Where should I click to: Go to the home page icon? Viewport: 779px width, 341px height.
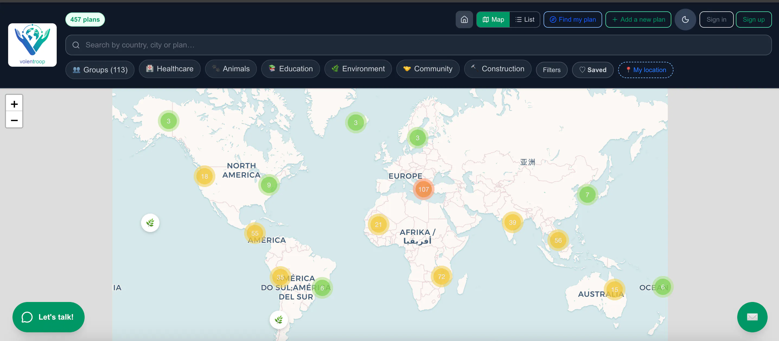coord(464,20)
